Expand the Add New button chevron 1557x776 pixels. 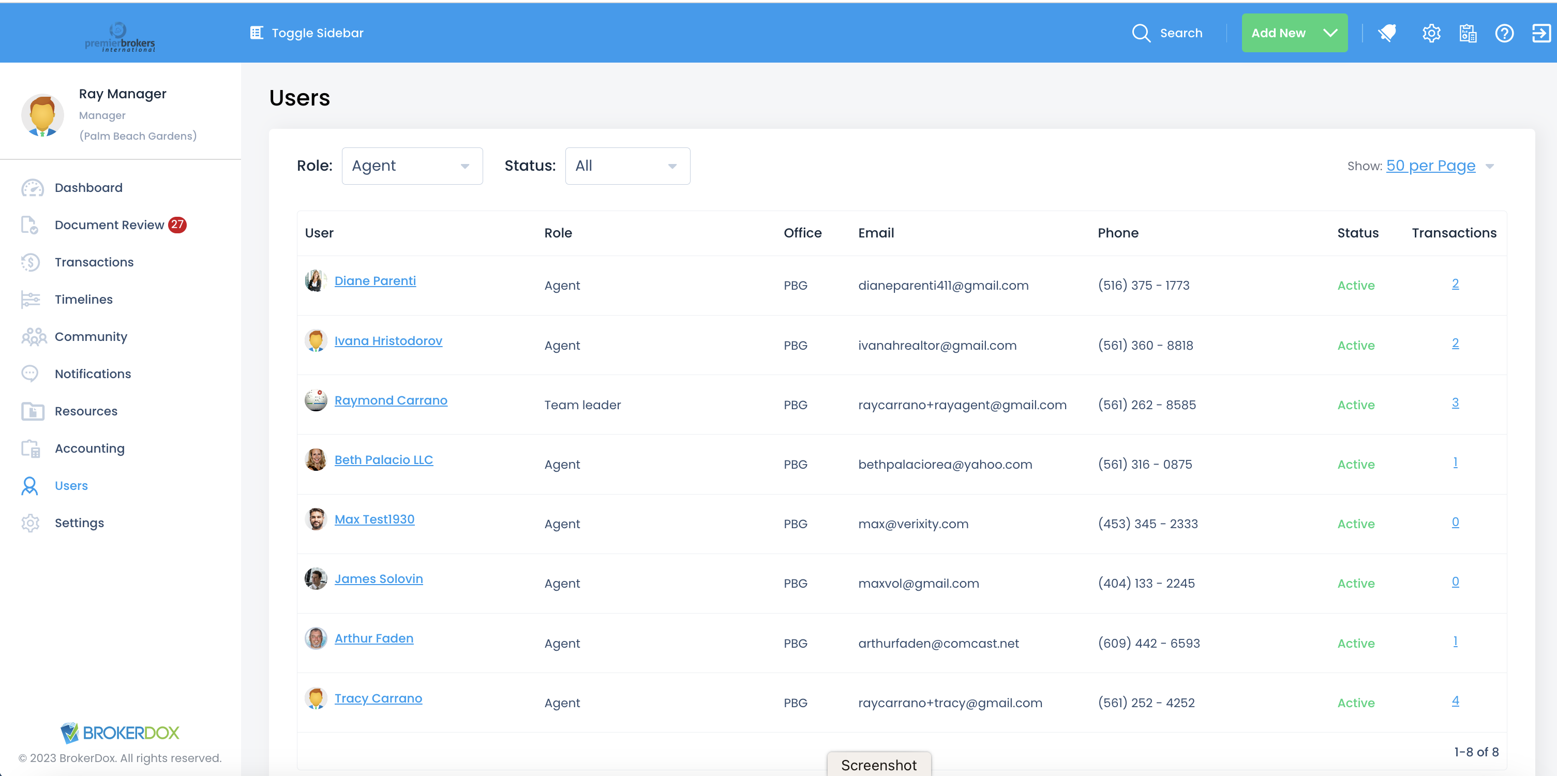coord(1330,33)
